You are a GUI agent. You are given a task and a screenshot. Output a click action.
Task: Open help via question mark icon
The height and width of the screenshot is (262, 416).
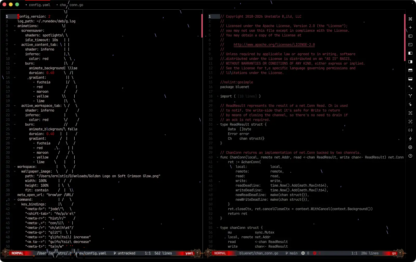click(410, 156)
